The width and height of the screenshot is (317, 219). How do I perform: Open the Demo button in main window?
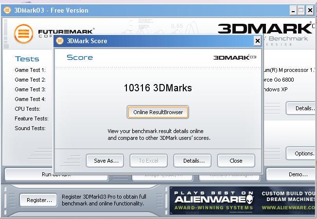(291, 174)
